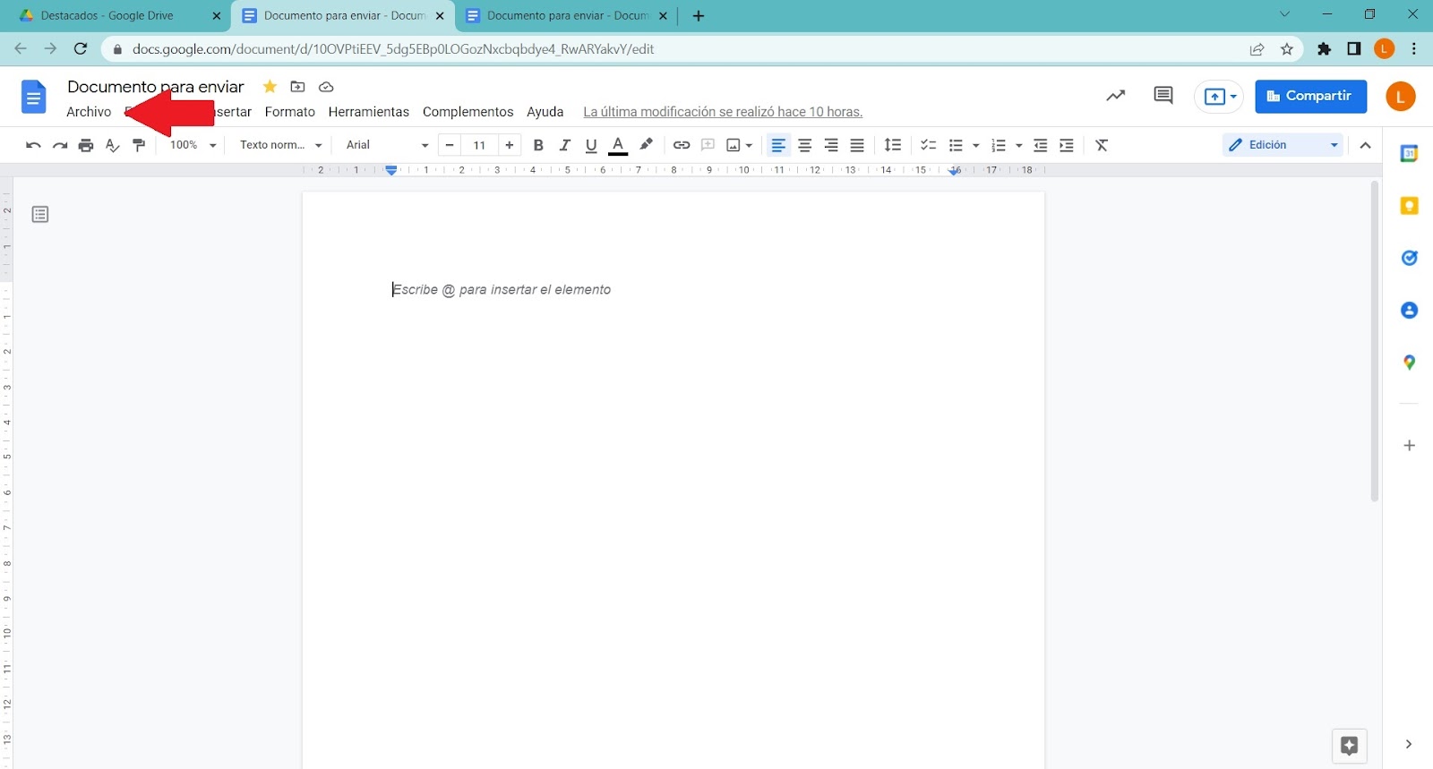The height and width of the screenshot is (769, 1433).
Task: Switch to Destacados - Google Drive tab
Action: coord(120,15)
